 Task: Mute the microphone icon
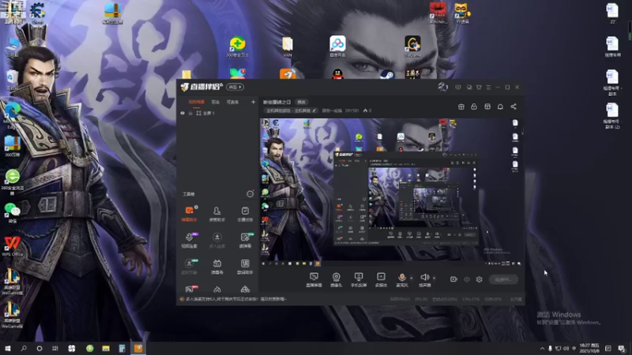(401, 277)
